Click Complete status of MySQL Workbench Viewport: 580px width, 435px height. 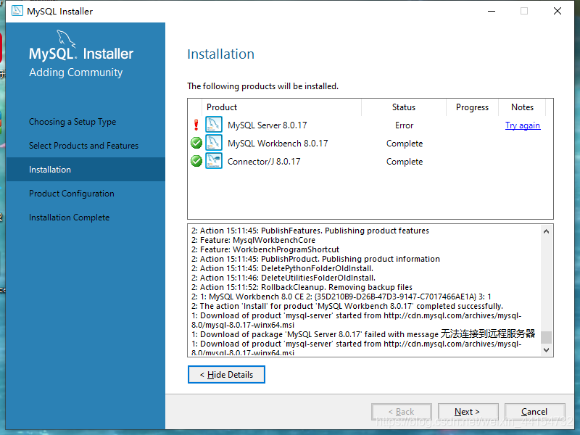tap(405, 144)
